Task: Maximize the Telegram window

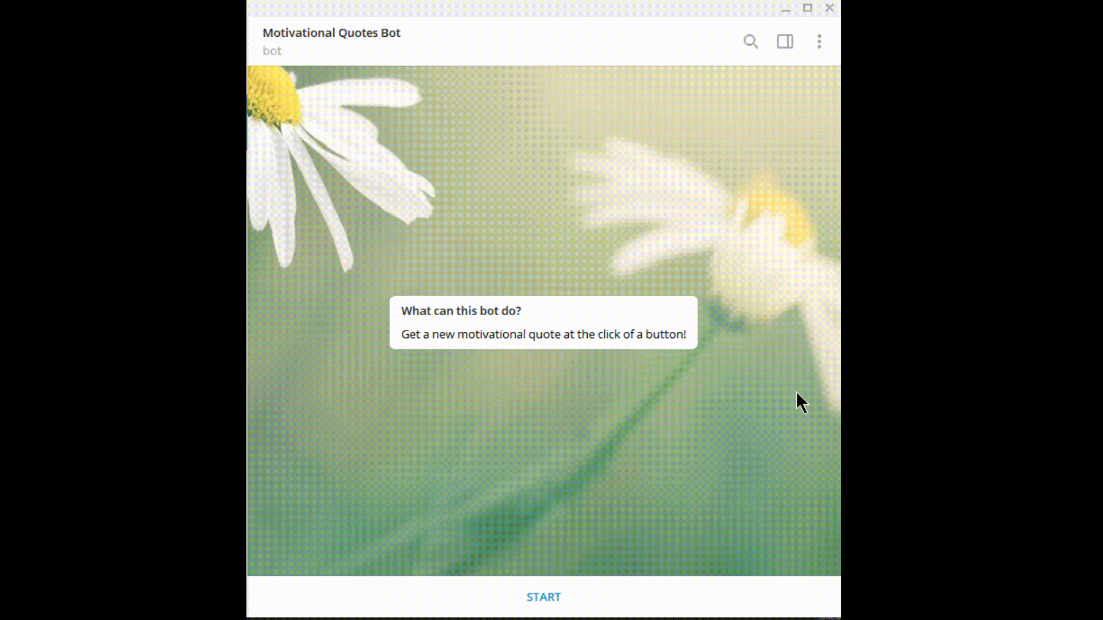Action: point(808,8)
